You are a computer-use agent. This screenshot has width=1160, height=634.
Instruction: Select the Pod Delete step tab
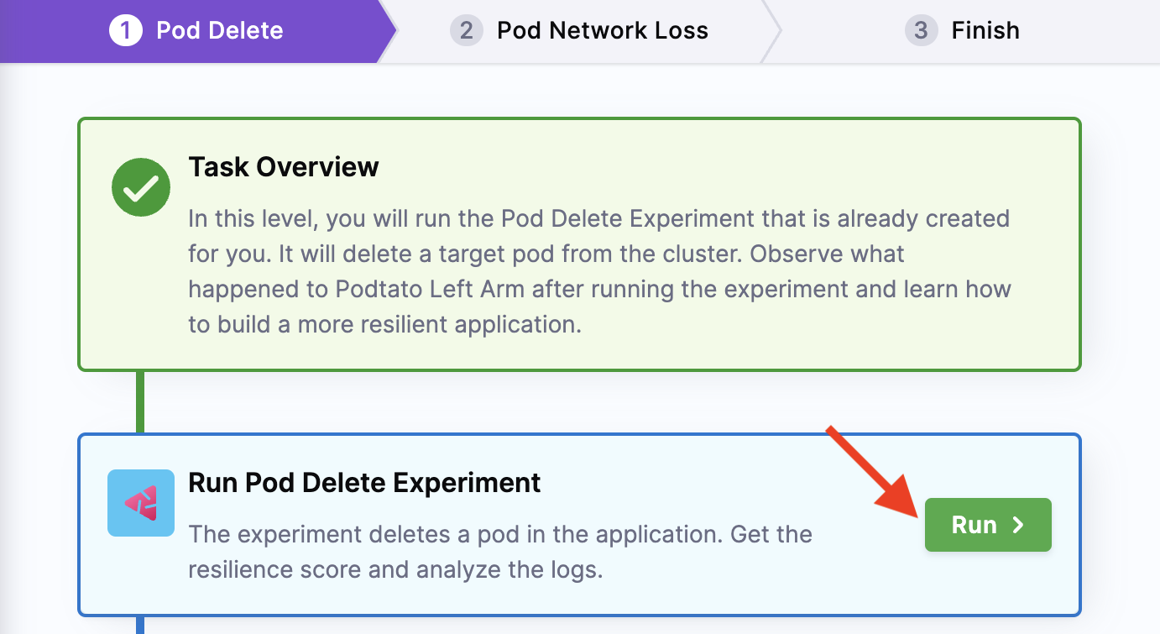(220, 31)
